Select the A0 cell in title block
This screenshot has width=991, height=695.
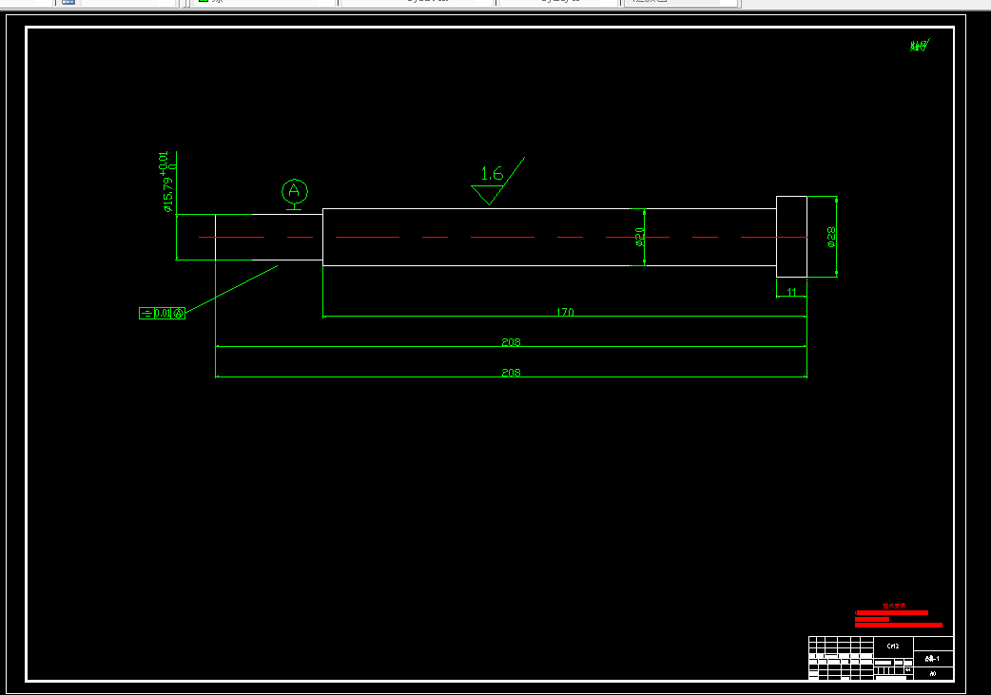[933, 673]
